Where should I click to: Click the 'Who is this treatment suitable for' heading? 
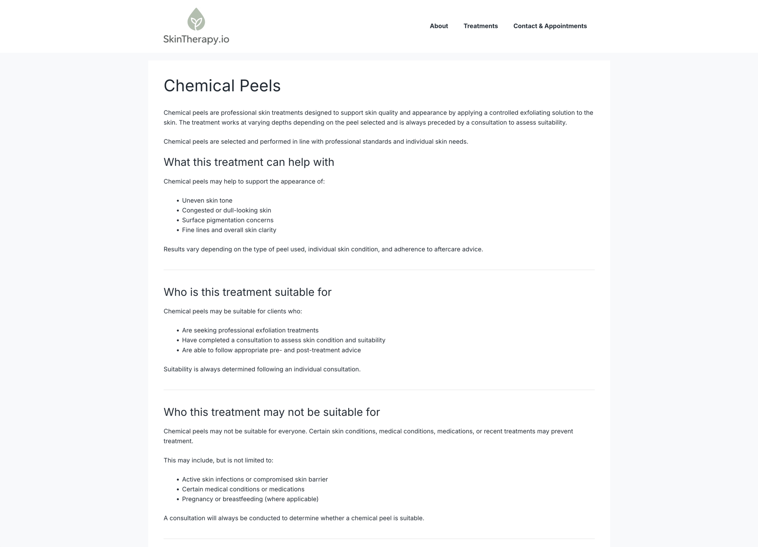pyautogui.click(x=247, y=292)
